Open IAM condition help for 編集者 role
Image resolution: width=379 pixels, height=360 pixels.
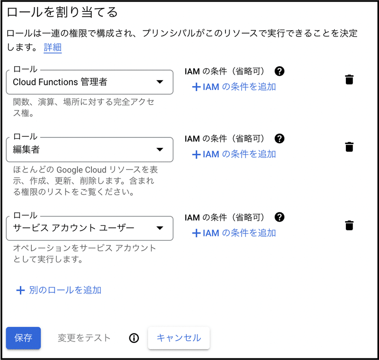[x=280, y=138]
